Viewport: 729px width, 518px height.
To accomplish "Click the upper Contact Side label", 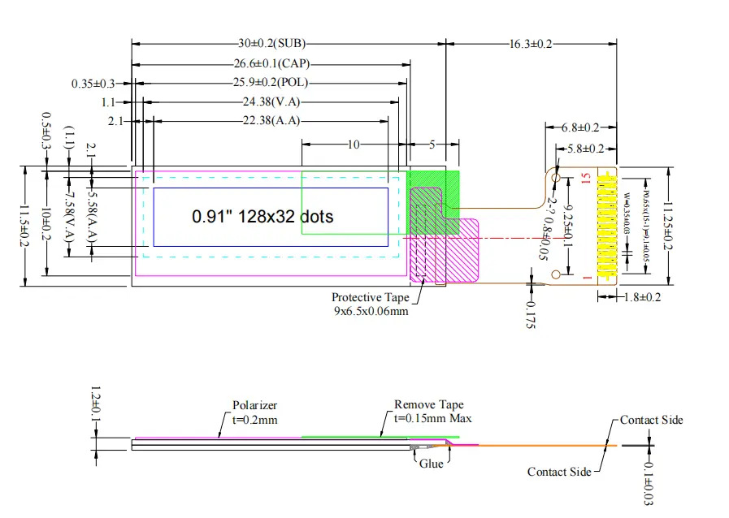I will click(651, 420).
